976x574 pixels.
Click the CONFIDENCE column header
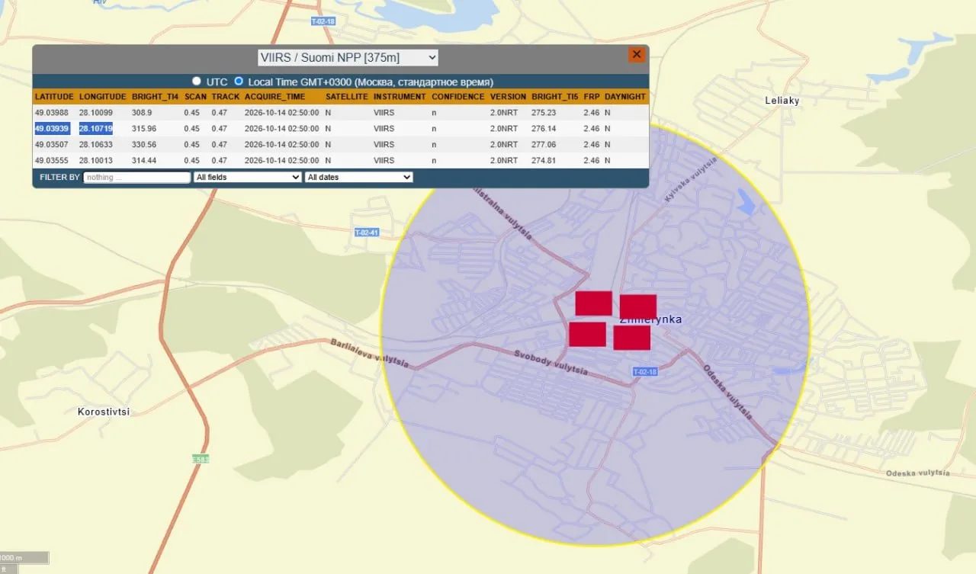[x=458, y=97]
